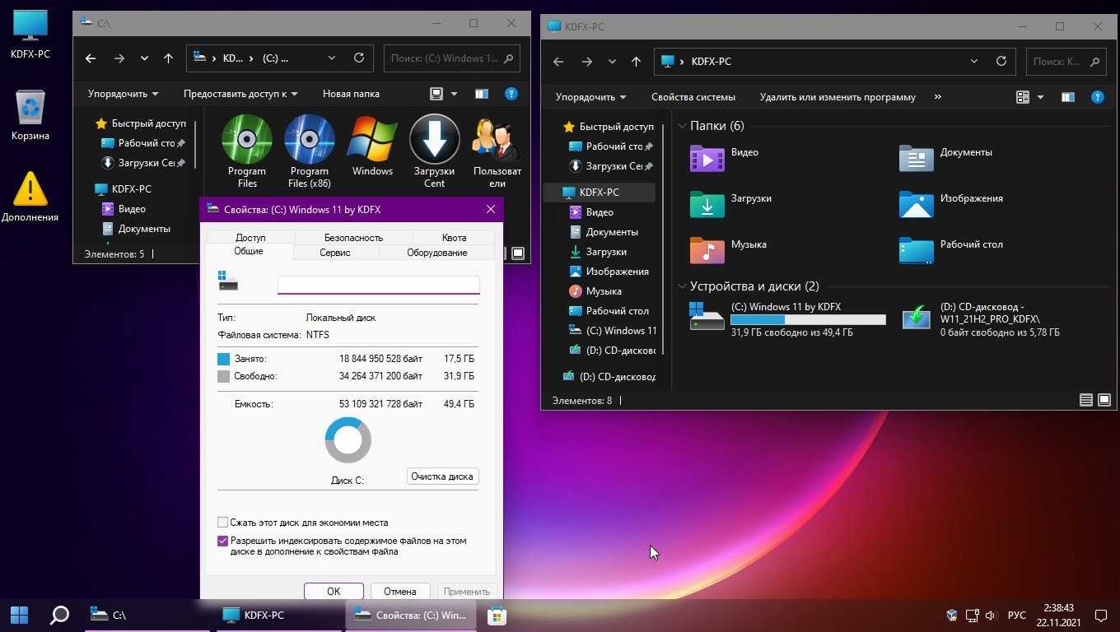Expand address history dropdown in KDFX-PC window
This screenshot has width=1120, height=632.
[x=974, y=61]
